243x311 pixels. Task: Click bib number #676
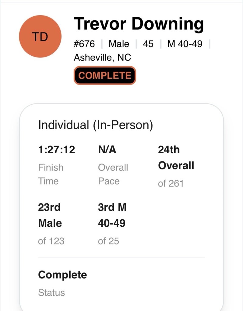click(x=84, y=44)
